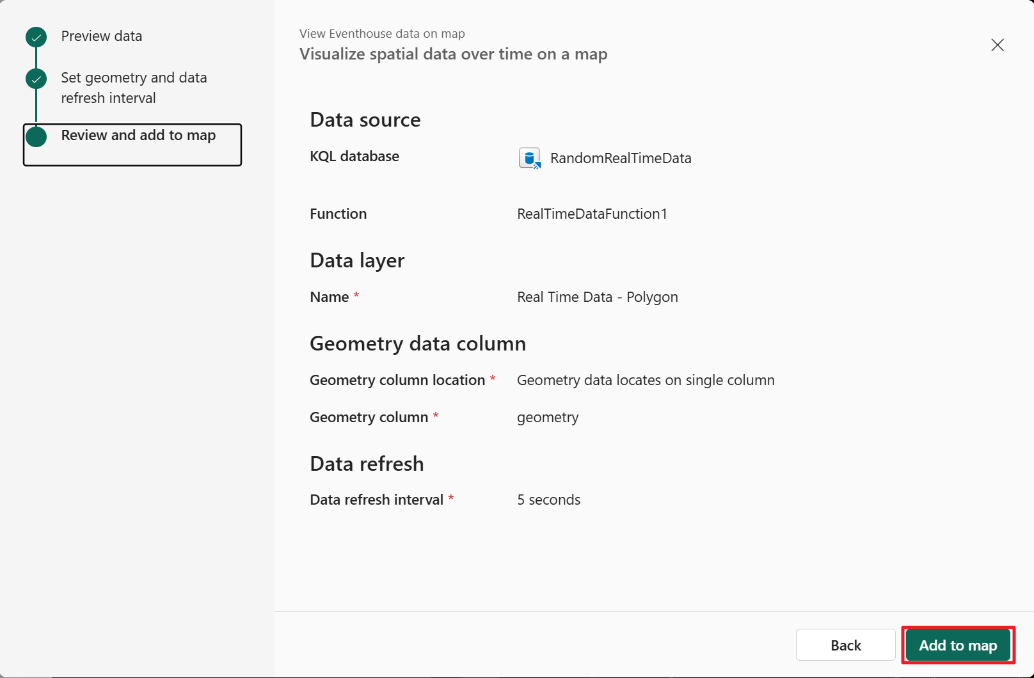Viewport: 1034px width, 678px height.
Task: Click the completed step icon for Set geometry
Action: (36, 79)
